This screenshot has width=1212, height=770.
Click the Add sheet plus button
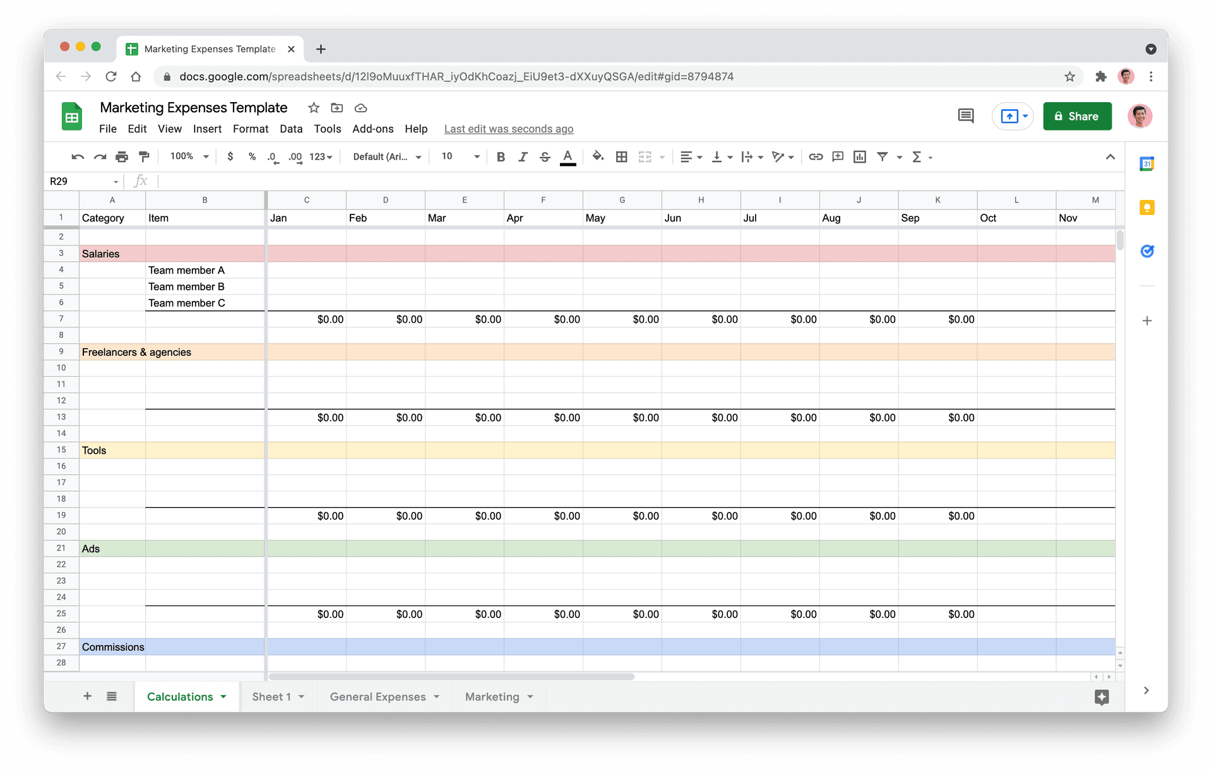(86, 696)
